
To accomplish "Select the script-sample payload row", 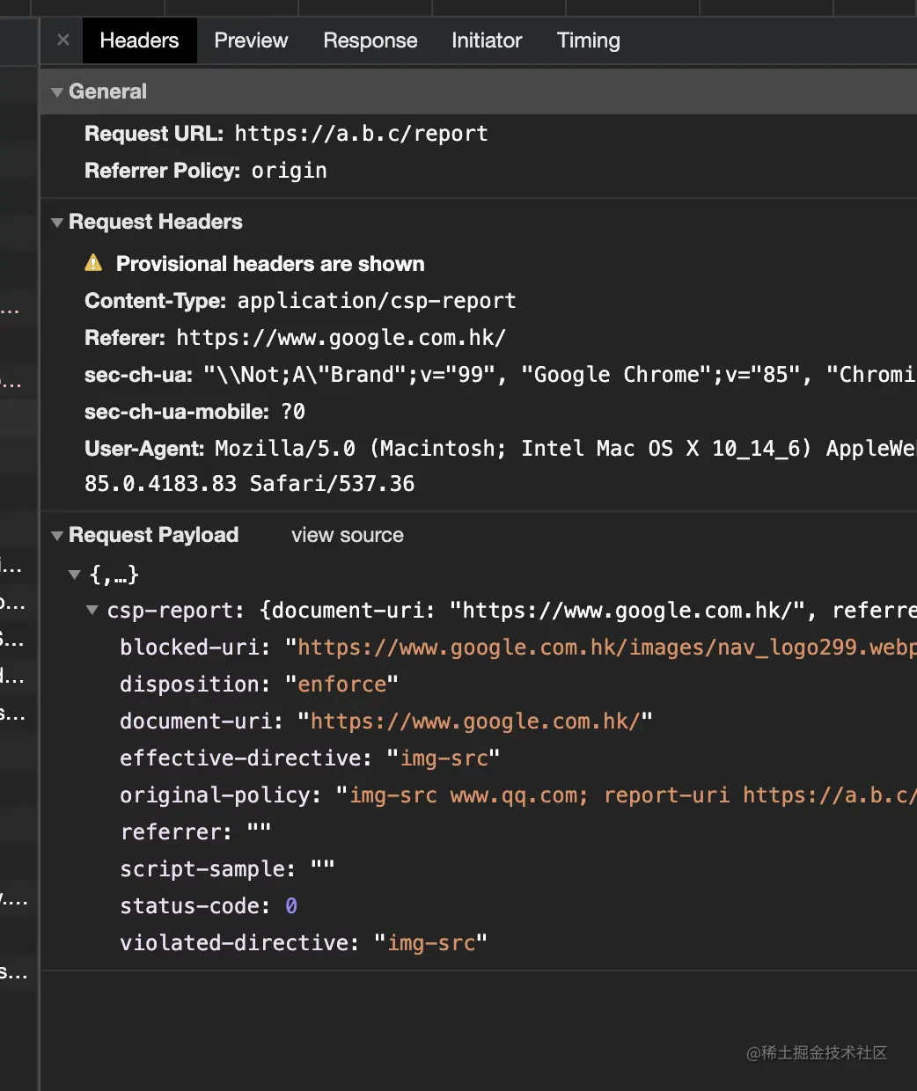I will click(227, 869).
